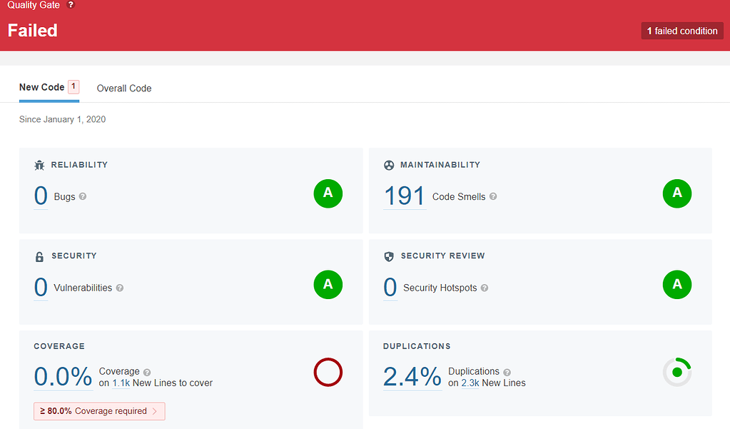Click the help icon beside Code Smells
Viewport: 730px width, 429px height.
[x=493, y=196]
